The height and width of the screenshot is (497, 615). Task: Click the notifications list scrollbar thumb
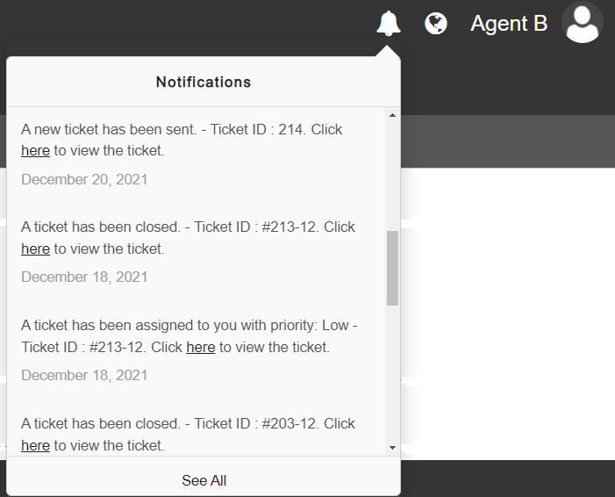(392, 268)
